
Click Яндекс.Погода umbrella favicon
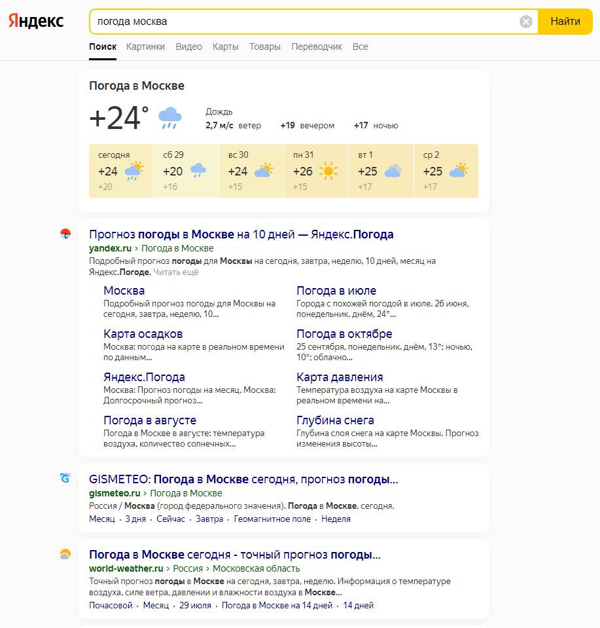click(x=65, y=234)
